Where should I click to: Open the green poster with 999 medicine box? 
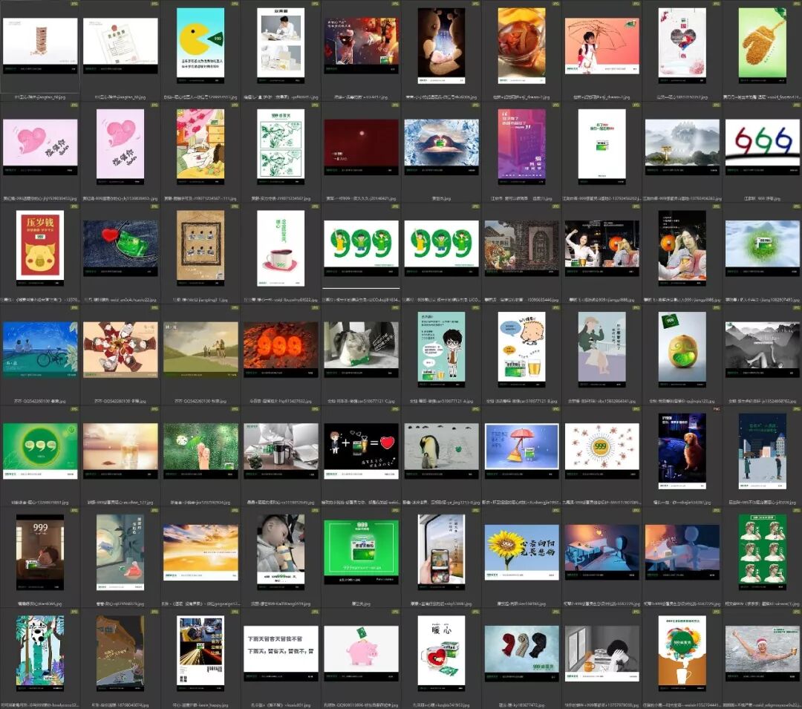coord(361,552)
